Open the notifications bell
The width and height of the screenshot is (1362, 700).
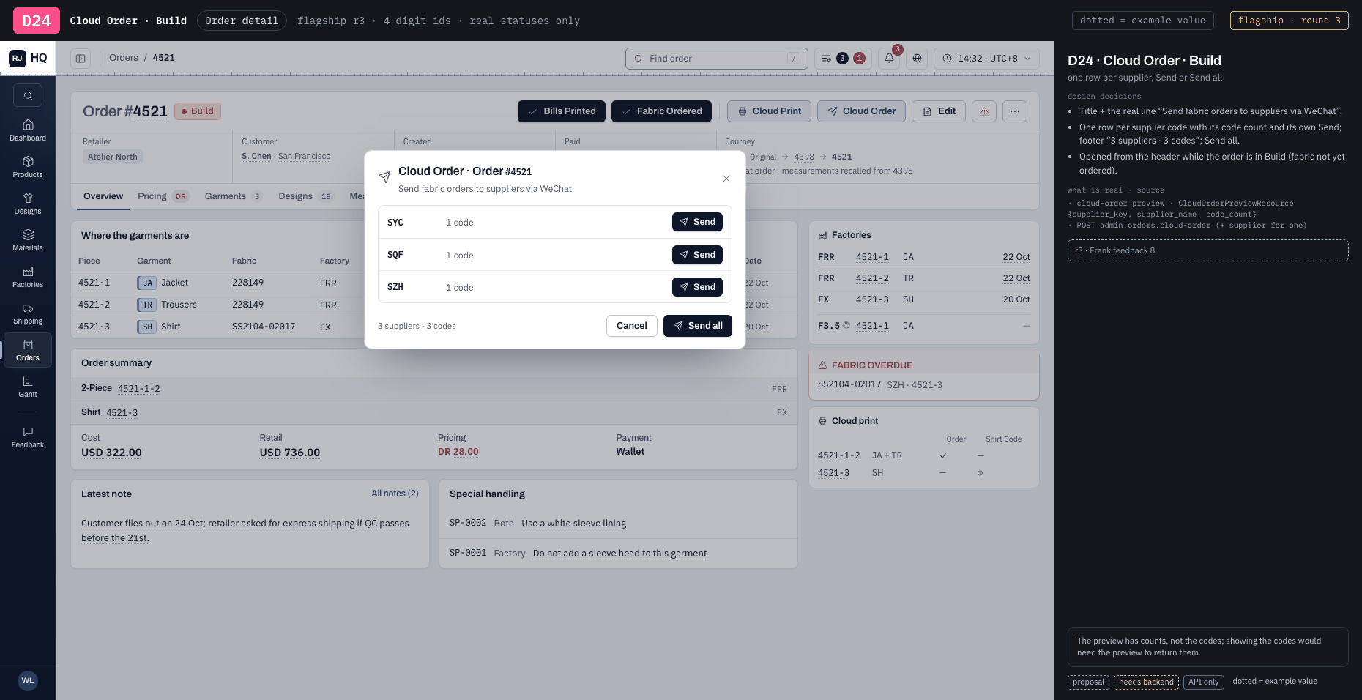click(889, 59)
